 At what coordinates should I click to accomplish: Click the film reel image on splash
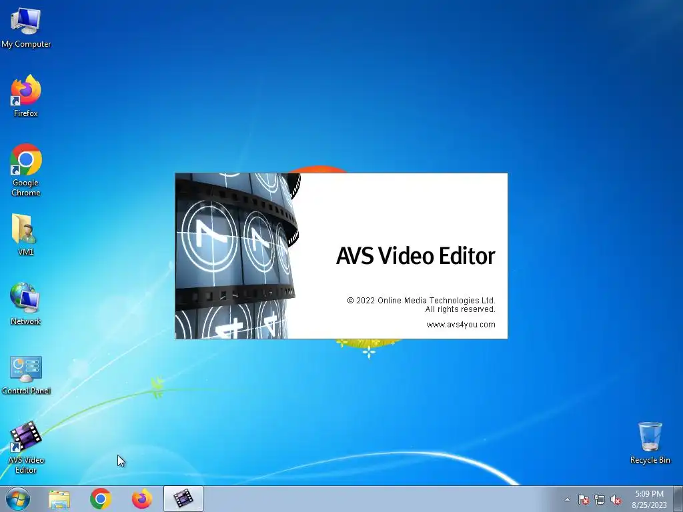click(x=238, y=256)
